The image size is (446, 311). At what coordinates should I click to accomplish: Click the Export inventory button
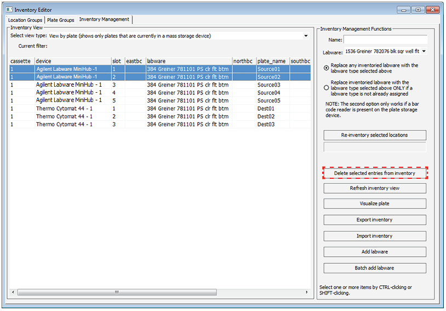375,220
